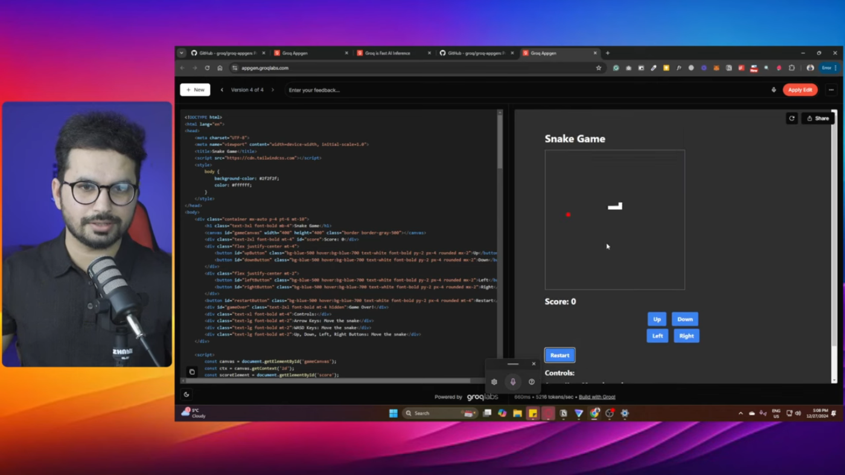Open the Chrome icon on the taskbar
Image resolution: width=845 pixels, height=475 pixels.
595,413
